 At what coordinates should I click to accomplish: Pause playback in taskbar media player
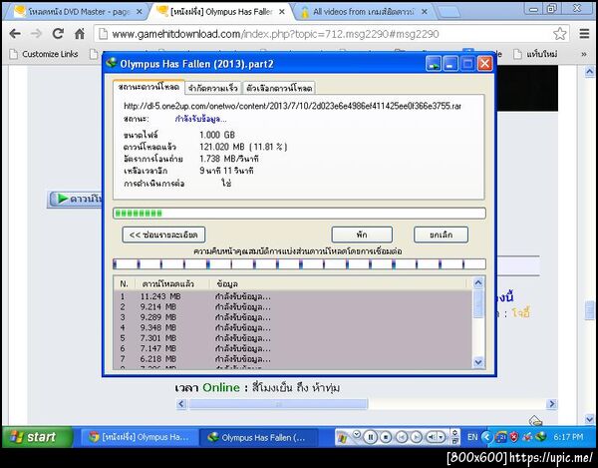(371, 437)
